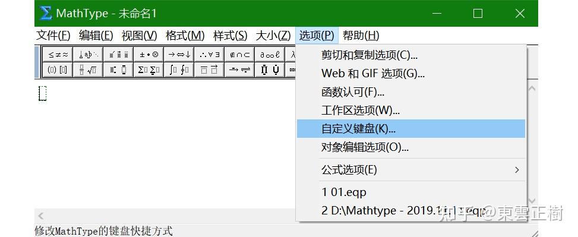This screenshot has width=578, height=237.
Task: Open recent preference file 1 01.eqp
Action: pos(411,192)
